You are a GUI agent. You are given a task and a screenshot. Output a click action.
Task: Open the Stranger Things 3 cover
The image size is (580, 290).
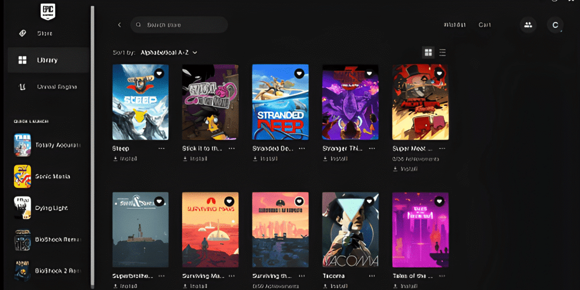point(350,102)
